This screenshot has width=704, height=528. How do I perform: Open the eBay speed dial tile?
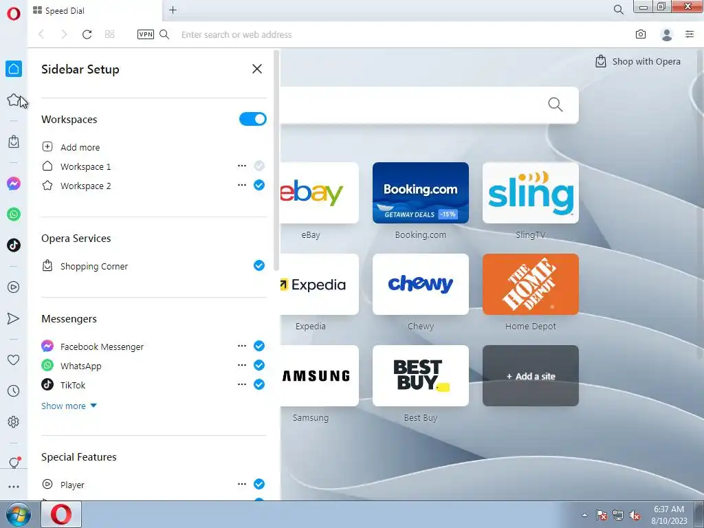[319, 192]
